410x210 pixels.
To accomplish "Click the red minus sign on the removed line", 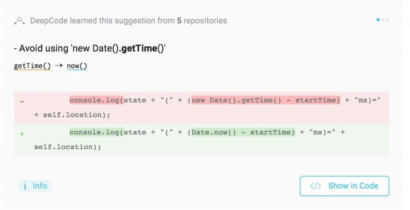I will pos(22,102).
